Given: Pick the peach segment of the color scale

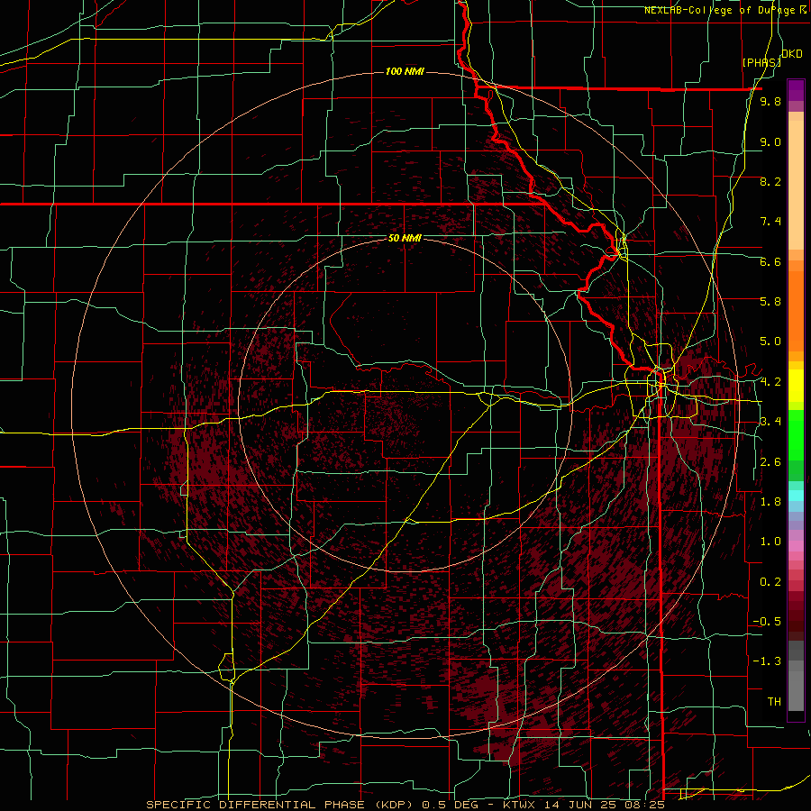Looking at the screenshot, I should coord(796,185).
